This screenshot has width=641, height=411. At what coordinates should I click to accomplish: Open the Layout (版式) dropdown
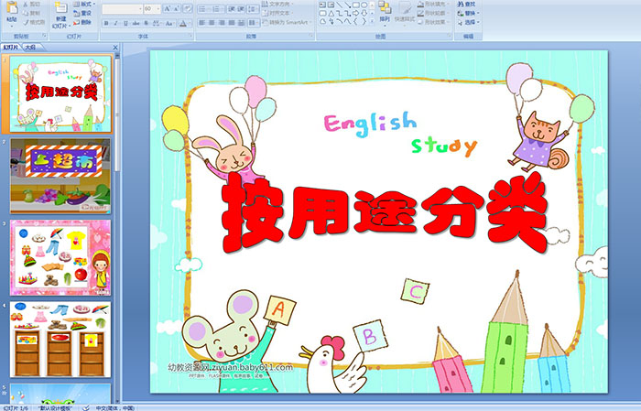[x=84, y=4]
